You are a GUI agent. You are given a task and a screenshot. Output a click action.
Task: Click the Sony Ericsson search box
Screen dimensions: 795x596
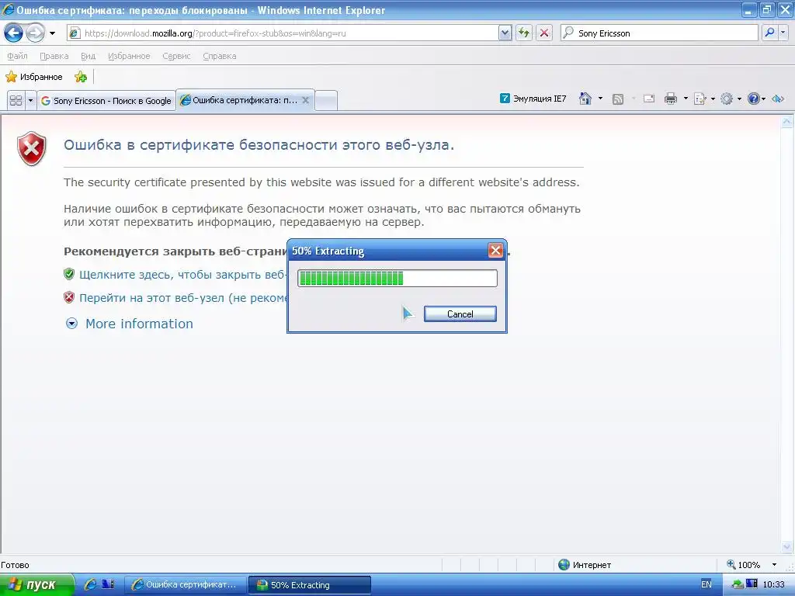[x=659, y=33]
